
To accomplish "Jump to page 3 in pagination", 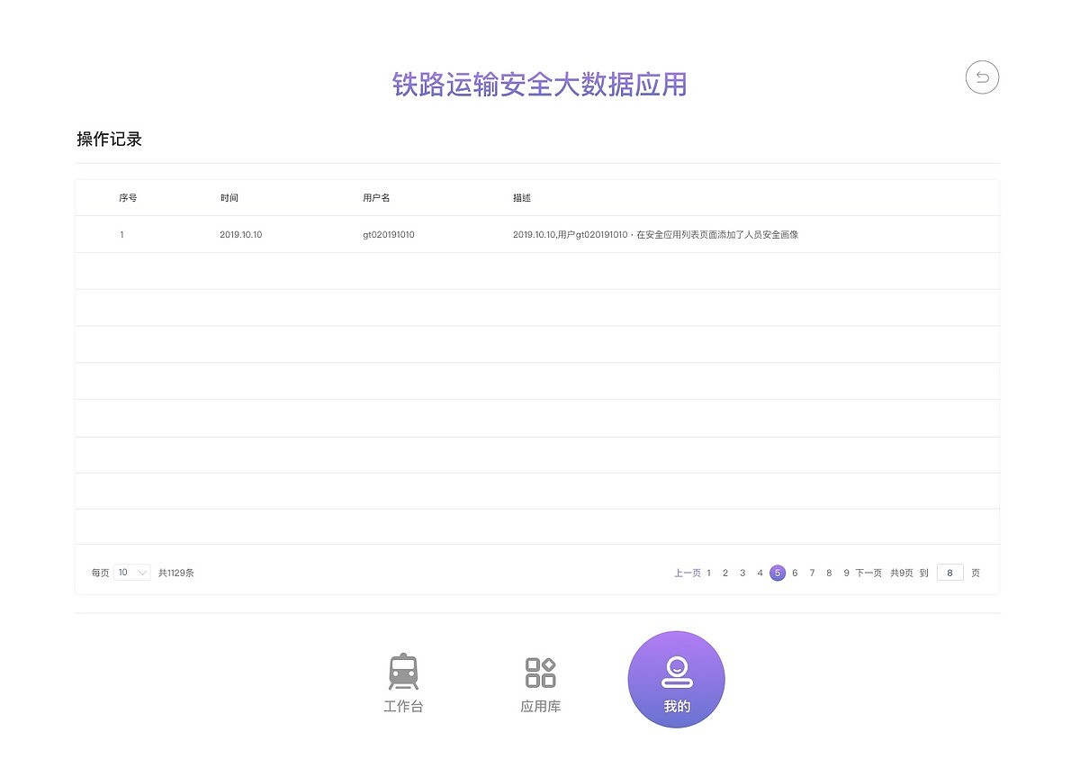I will (x=742, y=573).
